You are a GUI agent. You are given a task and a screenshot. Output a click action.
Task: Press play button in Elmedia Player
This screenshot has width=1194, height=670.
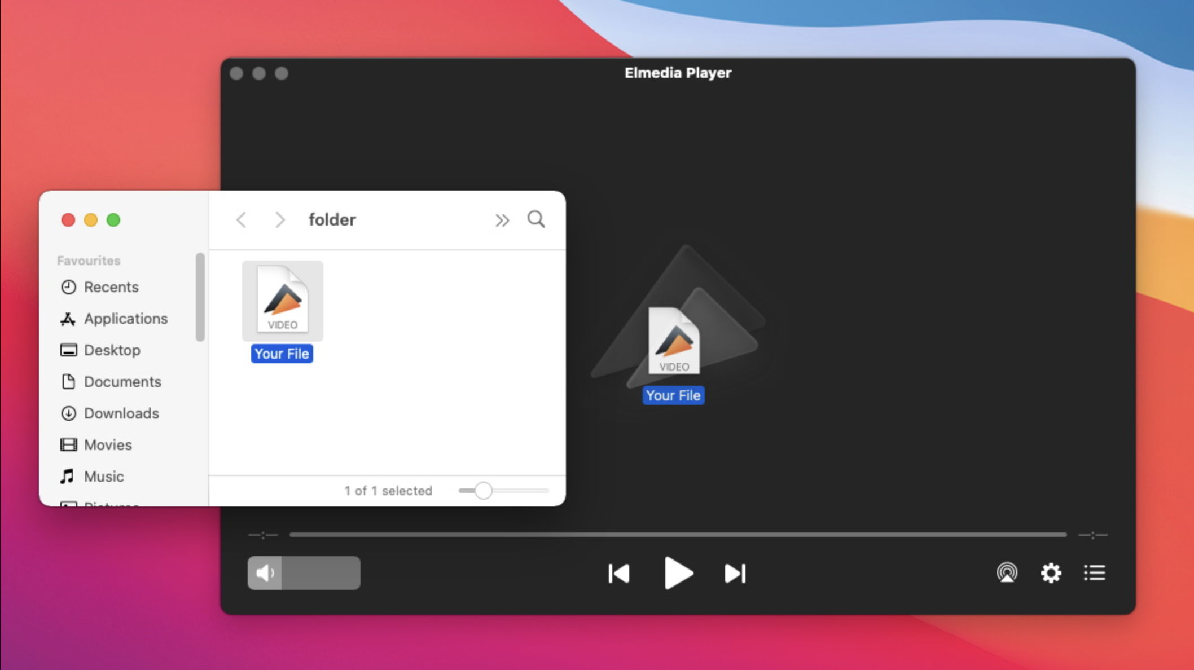(x=677, y=573)
